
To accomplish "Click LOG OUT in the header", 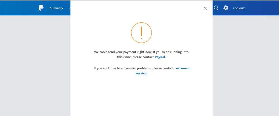I will pos(239,8).
